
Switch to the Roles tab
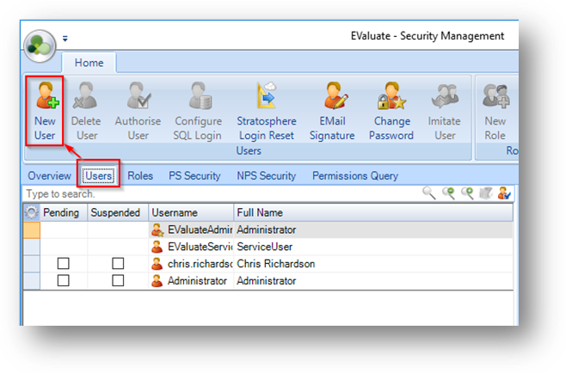[x=140, y=176]
